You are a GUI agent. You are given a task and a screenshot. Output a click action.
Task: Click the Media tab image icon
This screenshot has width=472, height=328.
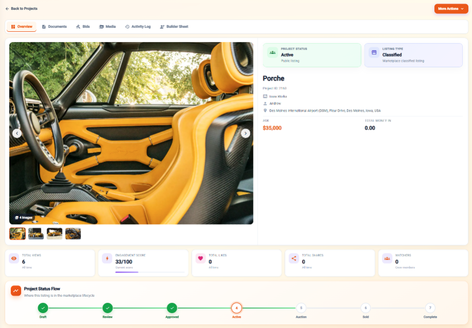coord(101,27)
